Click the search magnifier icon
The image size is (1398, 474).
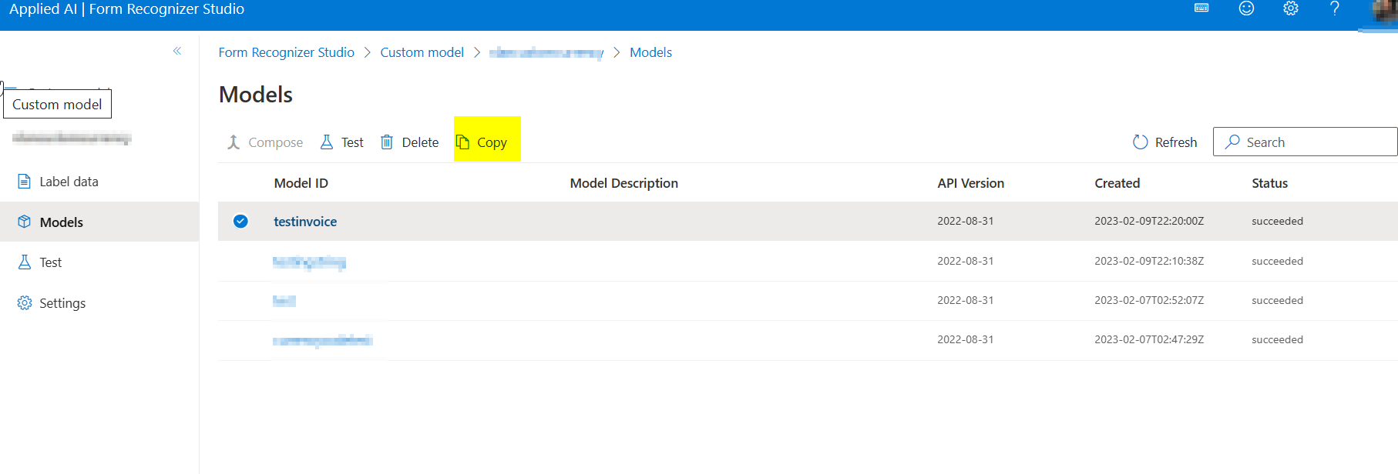[1232, 142]
